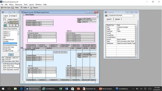Screen dimensions: 162x91
Task: Select the Text 'A' tool
Action: click(8, 22)
